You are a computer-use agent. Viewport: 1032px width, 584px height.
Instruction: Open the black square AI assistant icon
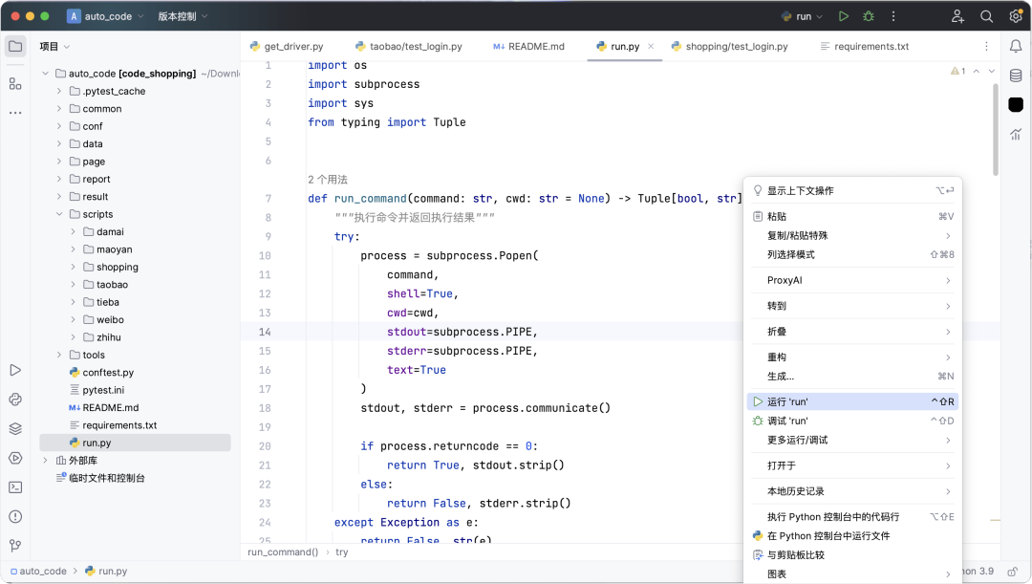1016,104
